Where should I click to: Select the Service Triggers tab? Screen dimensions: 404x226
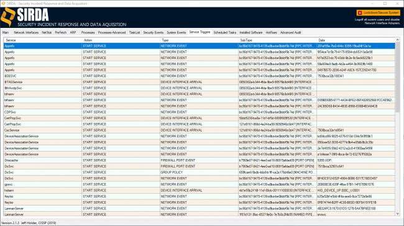[200, 32]
